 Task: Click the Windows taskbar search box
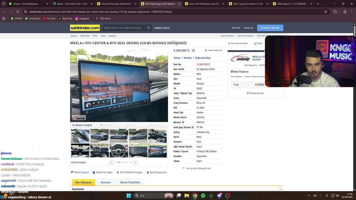tap(153, 196)
